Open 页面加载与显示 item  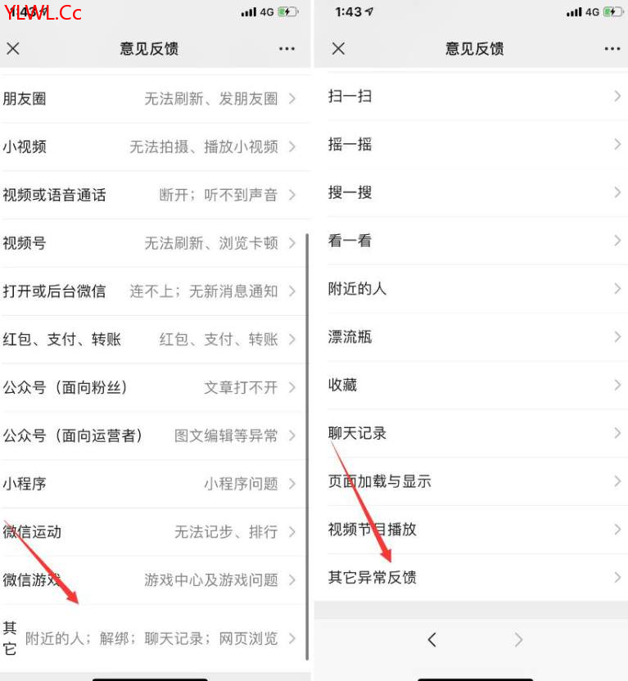point(472,481)
